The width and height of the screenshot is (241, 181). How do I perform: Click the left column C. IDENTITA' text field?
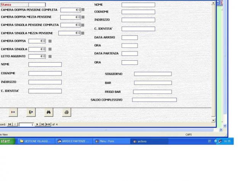point(45,91)
